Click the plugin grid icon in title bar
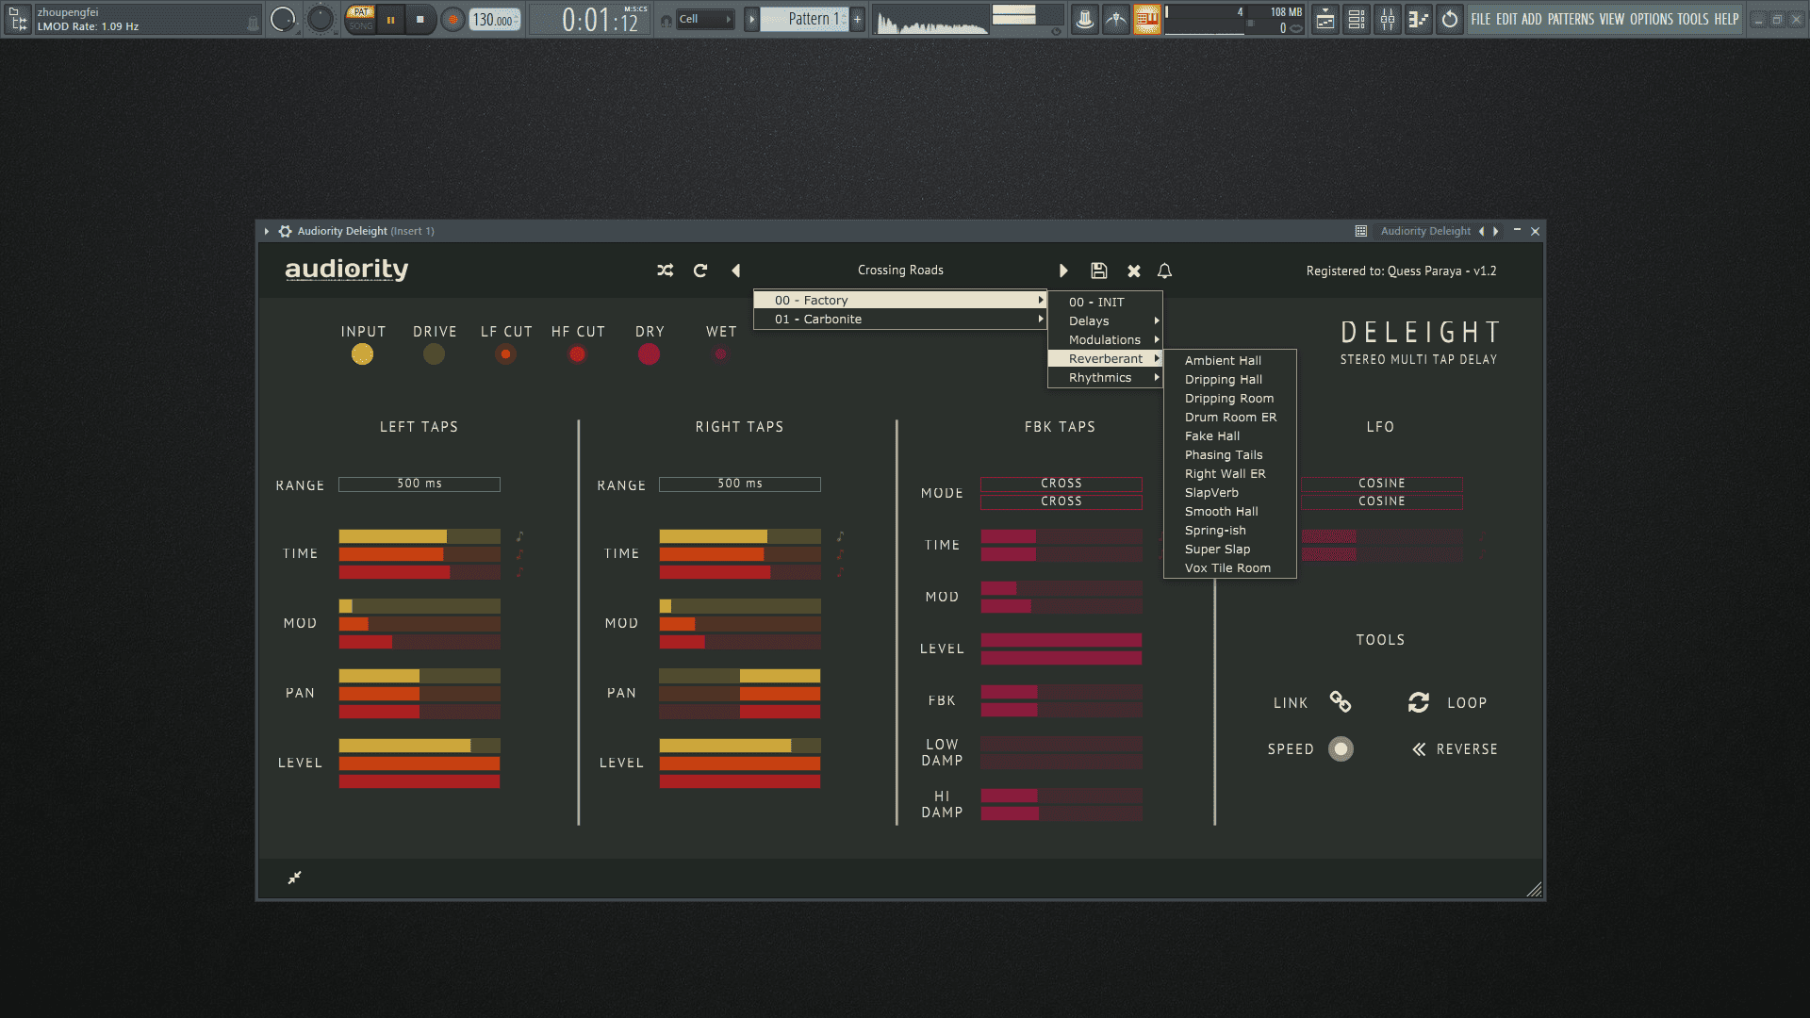This screenshot has width=1810, height=1018. tap(1361, 231)
